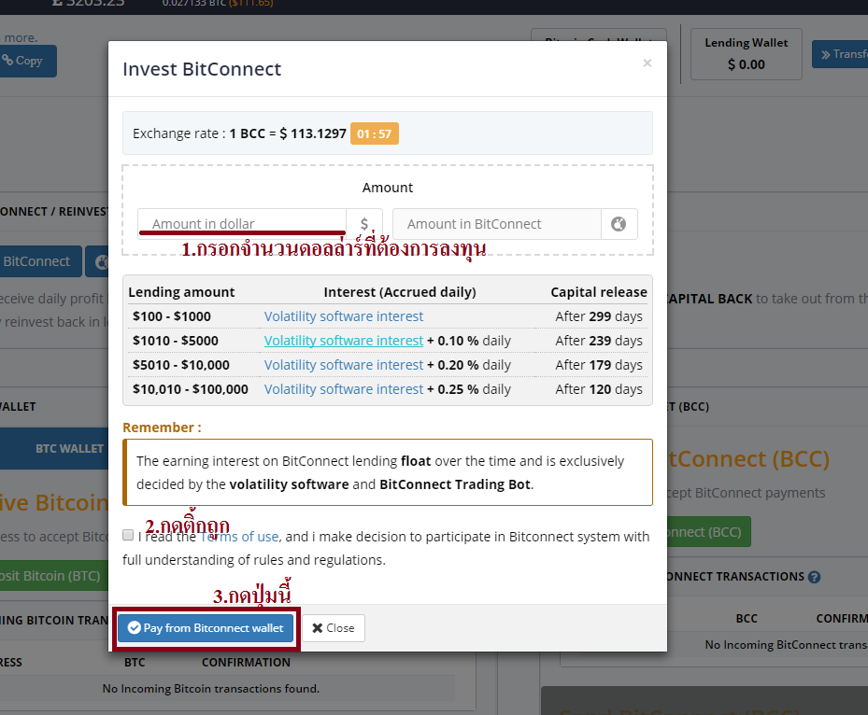Click the 'Lending amount' column header
This screenshot has width=868, height=715.
[181, 292]
